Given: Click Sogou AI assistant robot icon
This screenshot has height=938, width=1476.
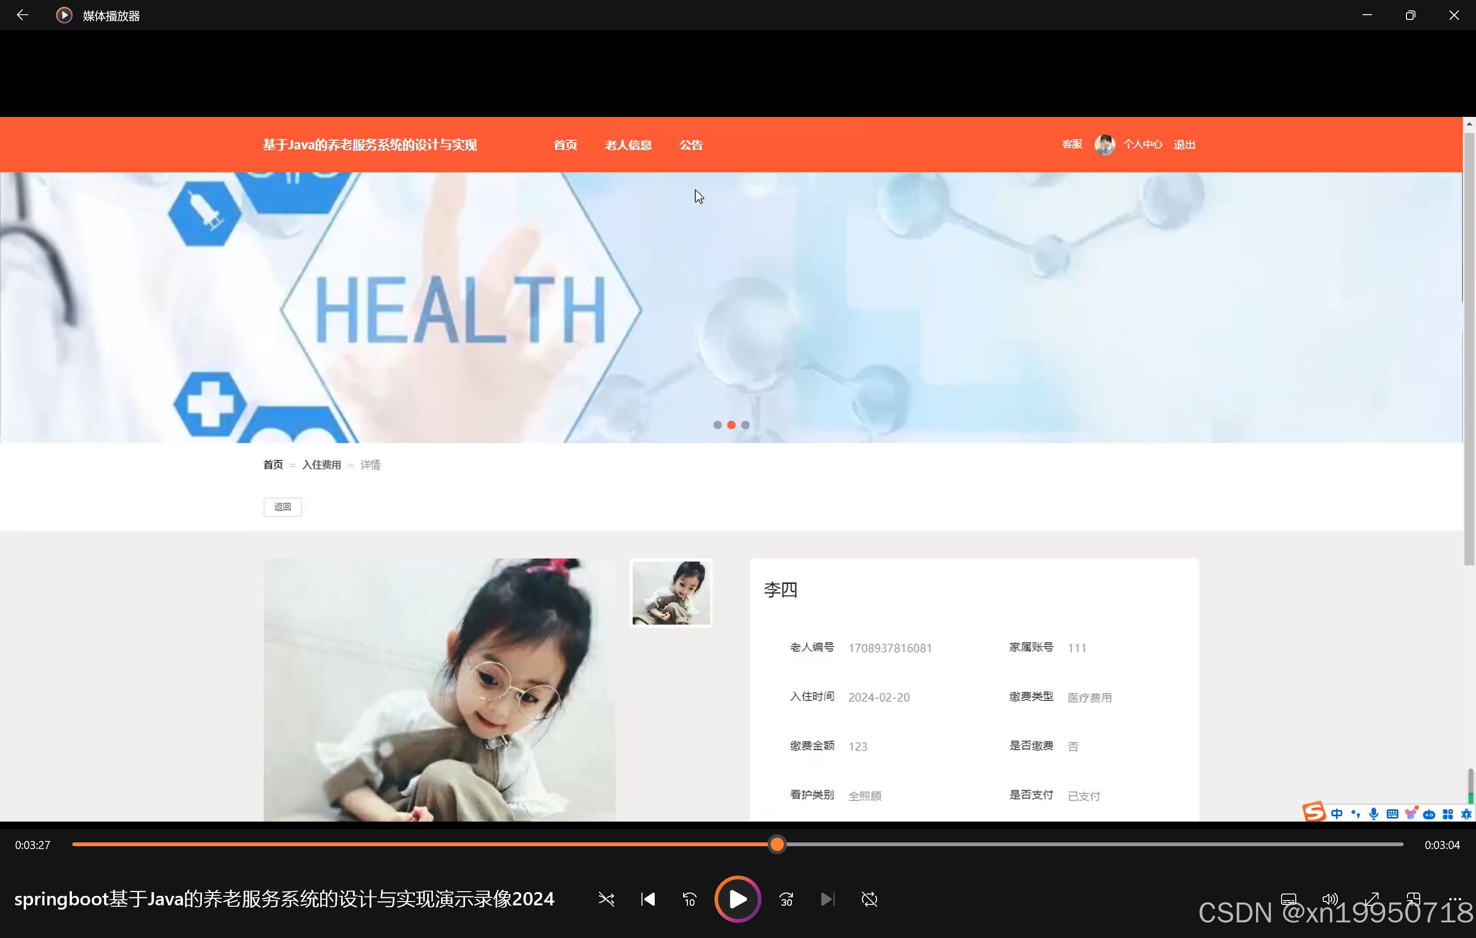Looking at the screenshot, I should tap(1430, 814).
